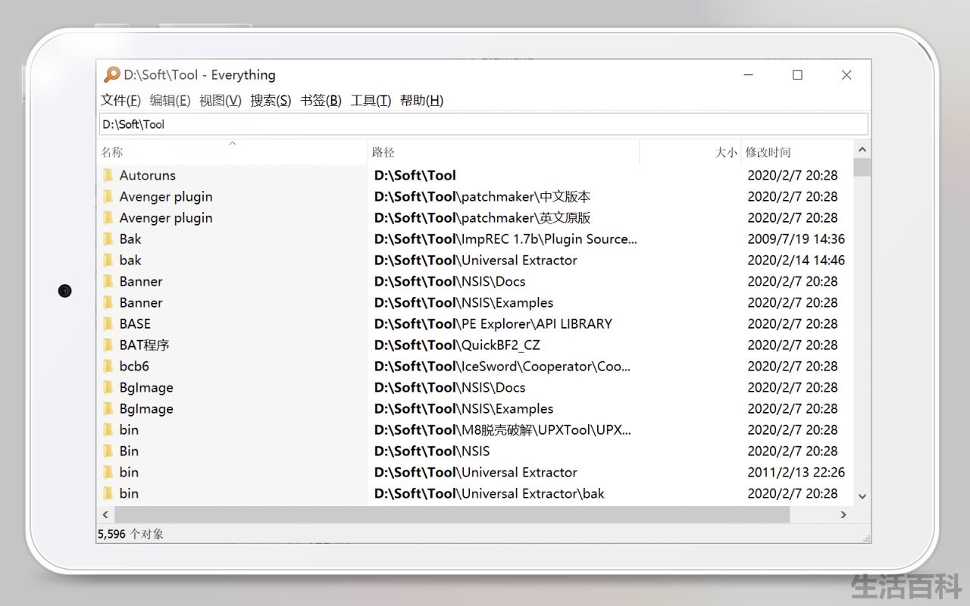Select the BAT程序 folder name
970x606 pixels.
144,345
